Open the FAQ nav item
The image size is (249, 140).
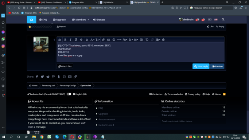(43, 20)
